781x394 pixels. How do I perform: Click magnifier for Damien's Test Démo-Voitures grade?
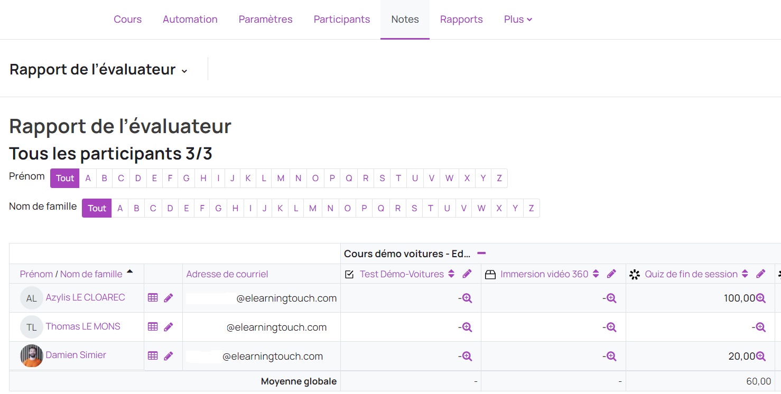point(467,357)
